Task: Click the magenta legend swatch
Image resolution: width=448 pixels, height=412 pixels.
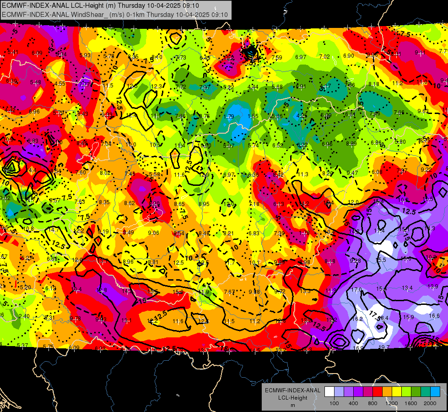Action: pos(368,392)
